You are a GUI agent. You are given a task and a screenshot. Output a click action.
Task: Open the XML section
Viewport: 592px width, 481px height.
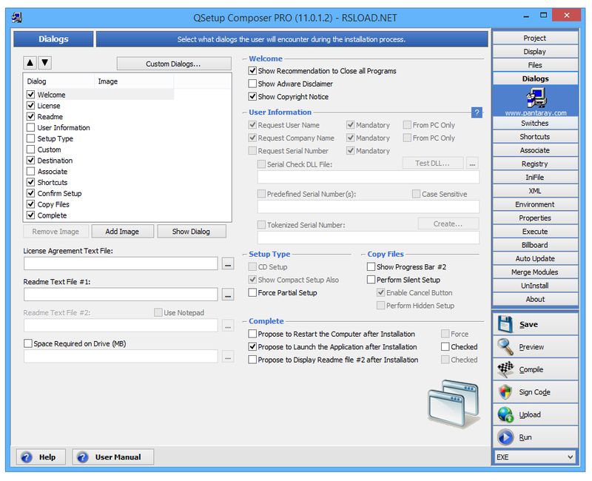535,191
